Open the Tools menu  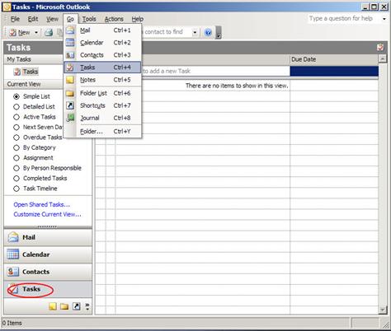89,19
